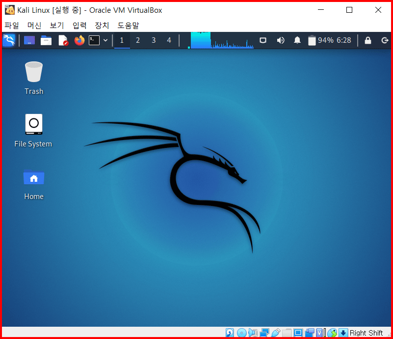Expand the terminal launcher dropdown arrow
The height and width of the screenshot is (339, 393).
pyautogui.click(x=105, y=40)
